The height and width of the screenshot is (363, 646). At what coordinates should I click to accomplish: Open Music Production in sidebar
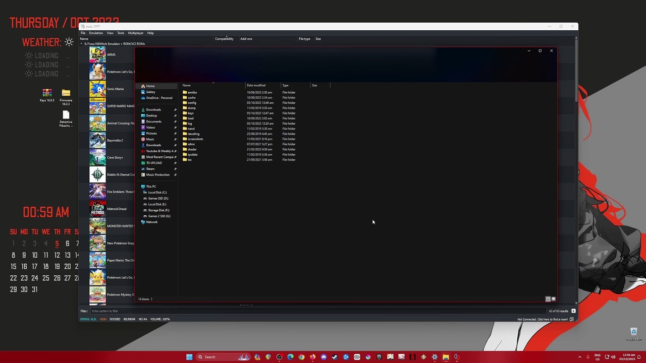tap(157, 174)
